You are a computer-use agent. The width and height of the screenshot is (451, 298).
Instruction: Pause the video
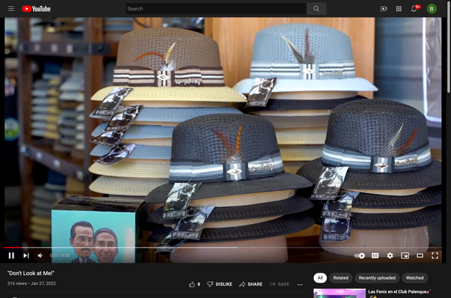(x=11, y=256)
